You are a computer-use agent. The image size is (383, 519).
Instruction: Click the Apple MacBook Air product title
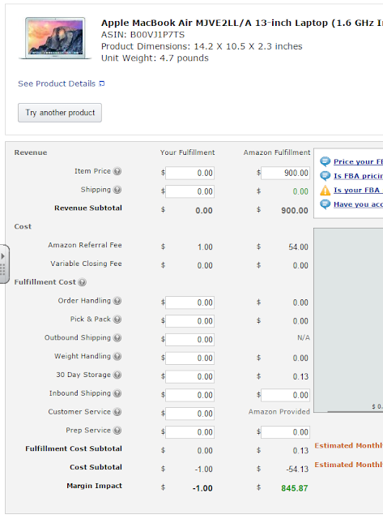pyautogui.click(x=242, y=23)
